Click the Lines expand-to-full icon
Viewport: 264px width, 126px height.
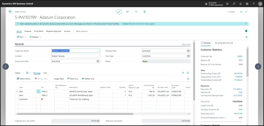click(188, 73)
